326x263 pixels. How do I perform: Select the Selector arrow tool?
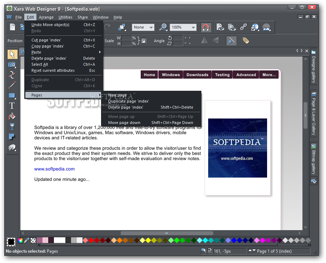tap(12, 54)
